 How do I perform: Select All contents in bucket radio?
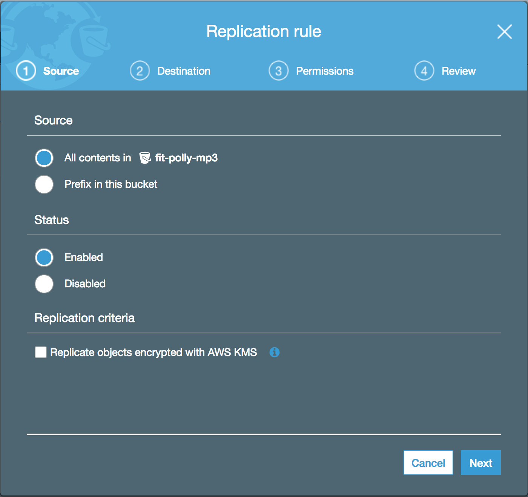[44, 158]
